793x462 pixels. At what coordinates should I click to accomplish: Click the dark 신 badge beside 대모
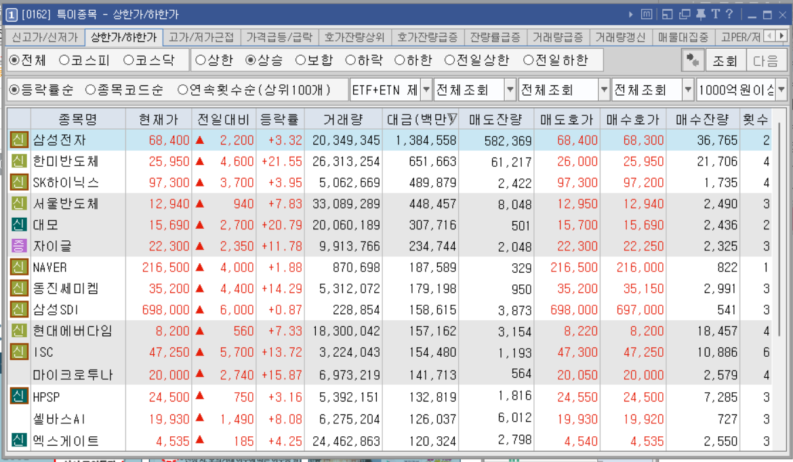click(x=19, y=225)
